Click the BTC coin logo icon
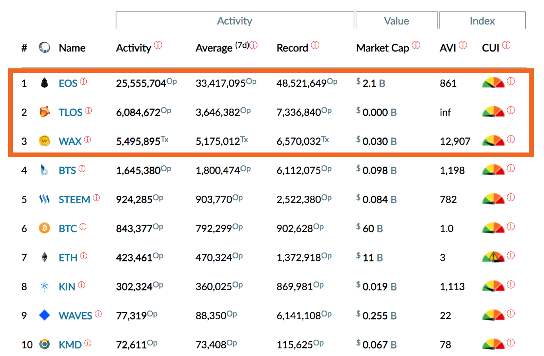The image size is (544, 356). [x=45, y=228]
